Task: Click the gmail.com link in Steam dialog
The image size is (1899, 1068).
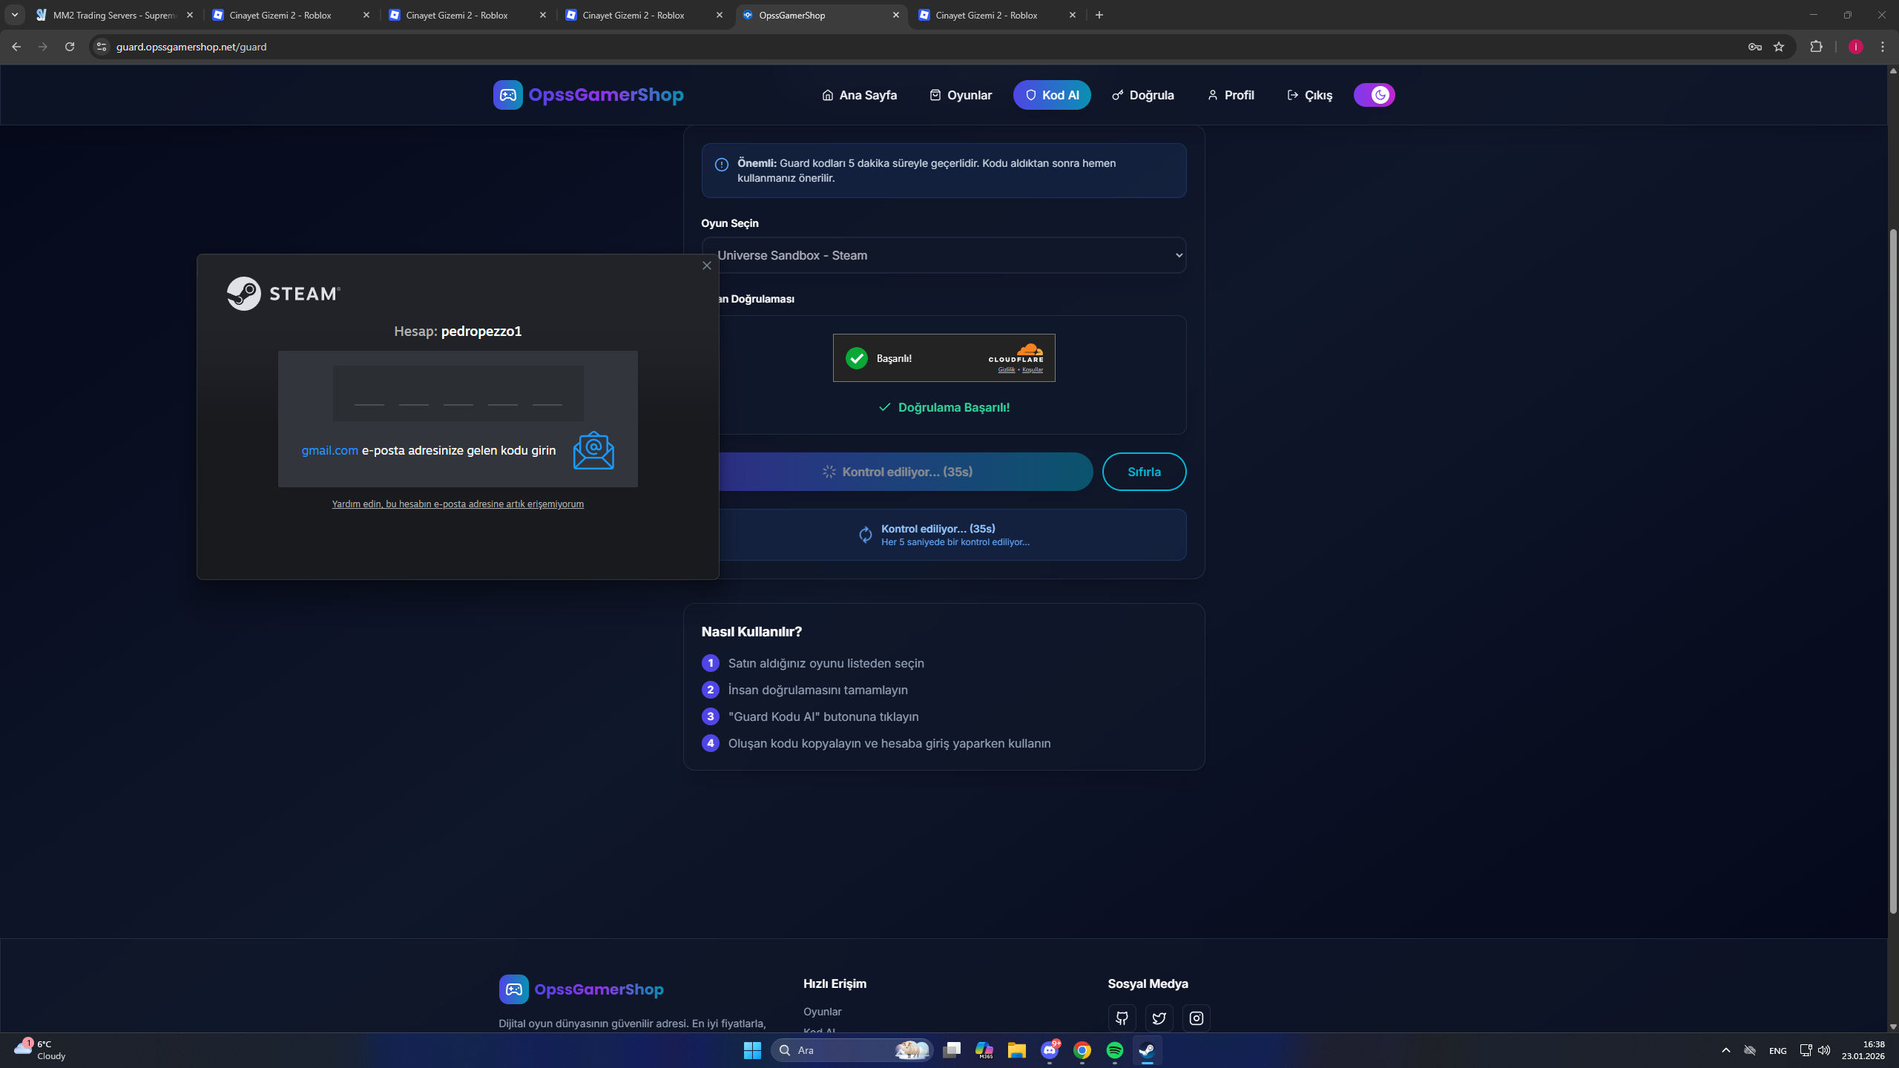Action: [329, 450]
